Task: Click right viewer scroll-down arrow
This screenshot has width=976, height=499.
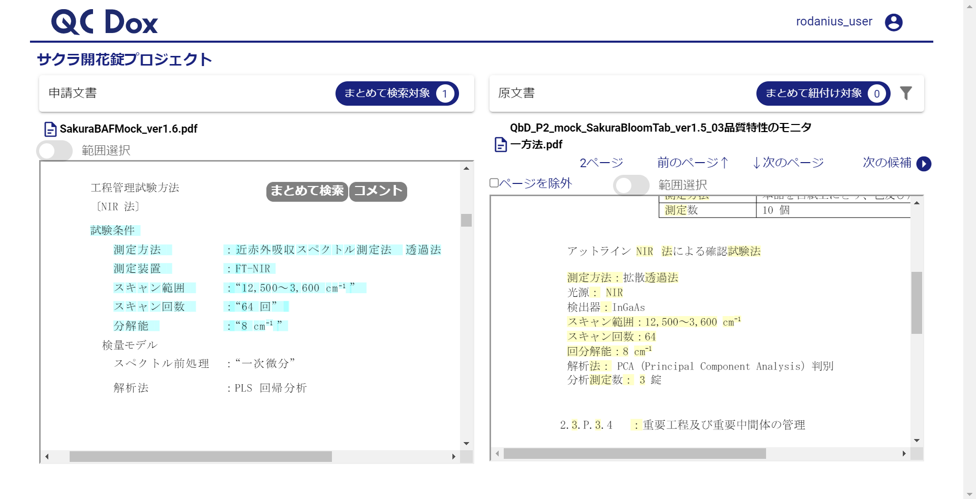Action: (917, 441)
